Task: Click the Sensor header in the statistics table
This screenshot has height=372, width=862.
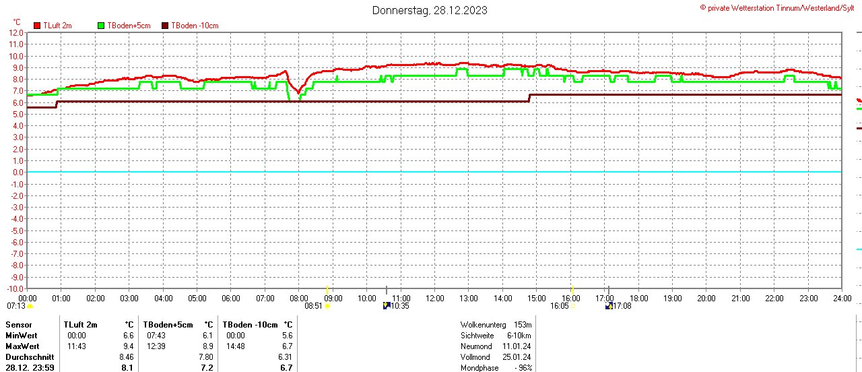Action: click(x=19, y=325)
